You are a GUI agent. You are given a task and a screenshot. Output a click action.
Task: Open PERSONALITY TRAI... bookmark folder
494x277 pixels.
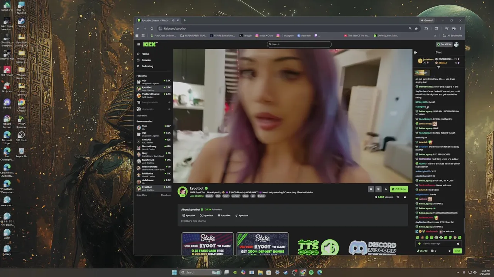[x=194, y=35]
